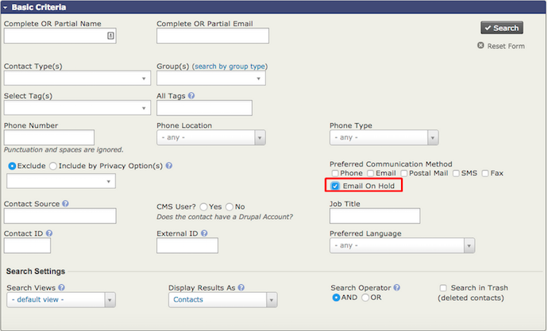Click the Search button
Image resolution: width=548 pixels, height=331 pixels.
pos(501,28)
